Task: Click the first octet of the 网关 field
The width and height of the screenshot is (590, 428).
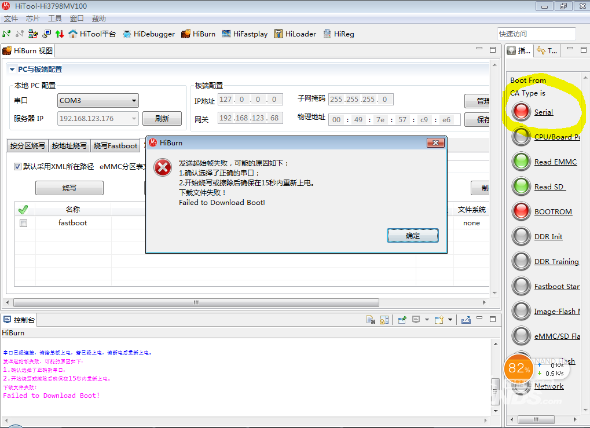Action: point(225,118)
